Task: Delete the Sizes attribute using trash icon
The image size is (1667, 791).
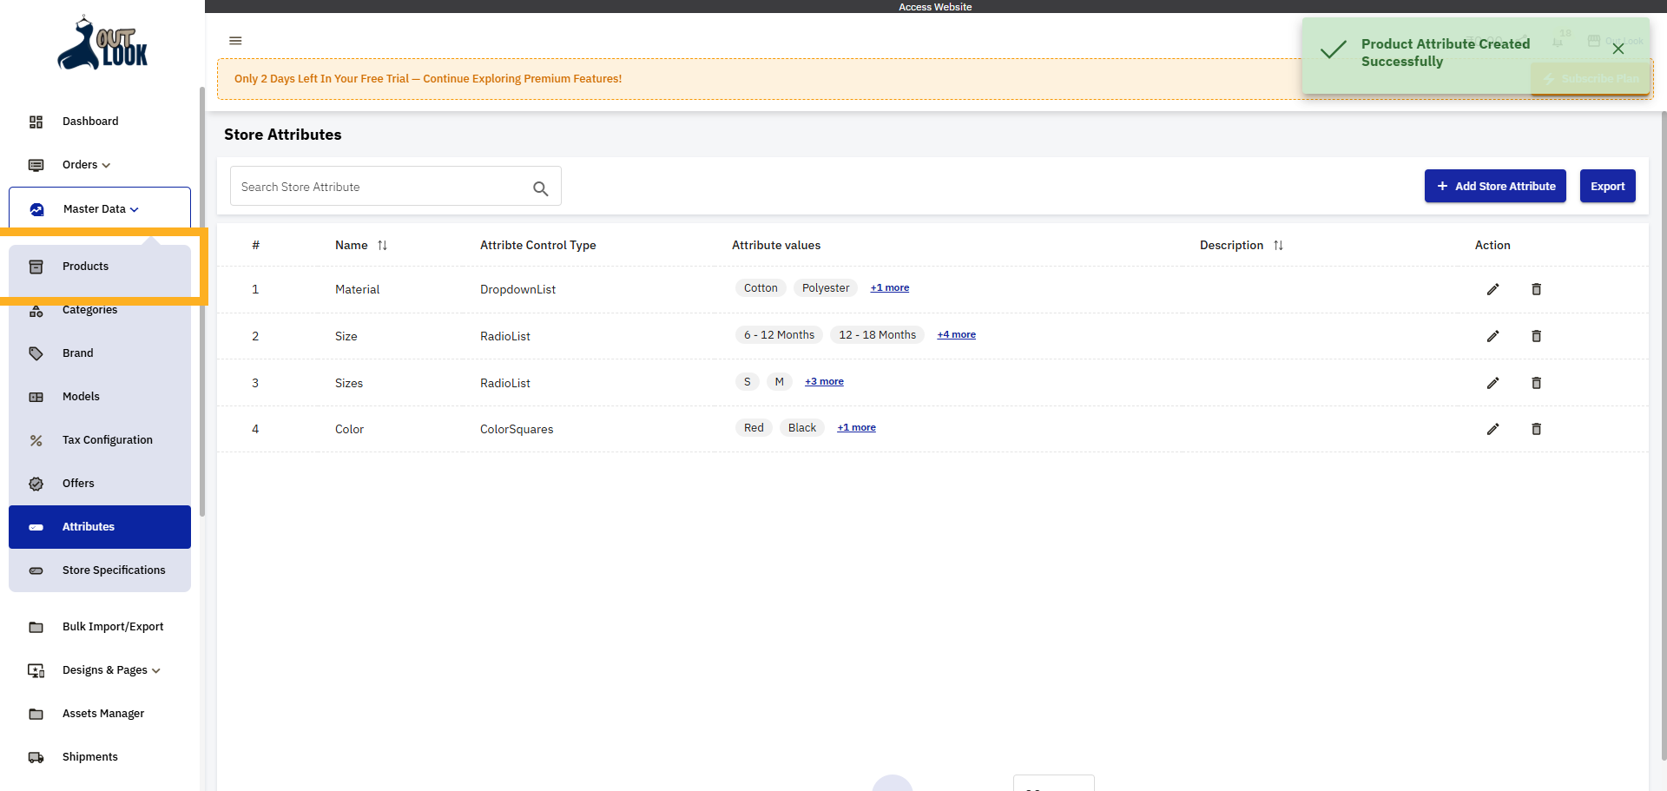Action: (1536, 383)
